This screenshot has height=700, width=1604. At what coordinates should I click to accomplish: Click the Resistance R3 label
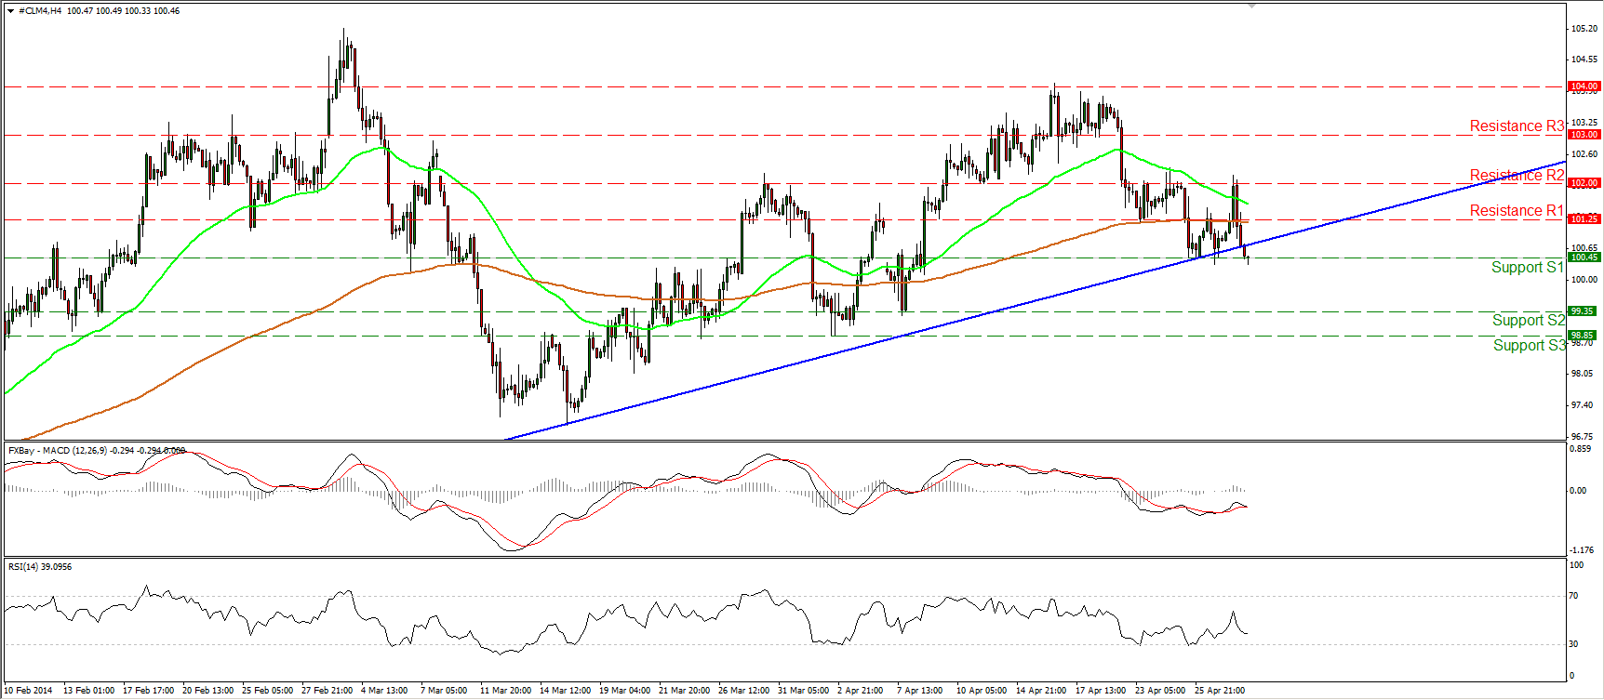pyautogui.click(x=1517, y=126)
